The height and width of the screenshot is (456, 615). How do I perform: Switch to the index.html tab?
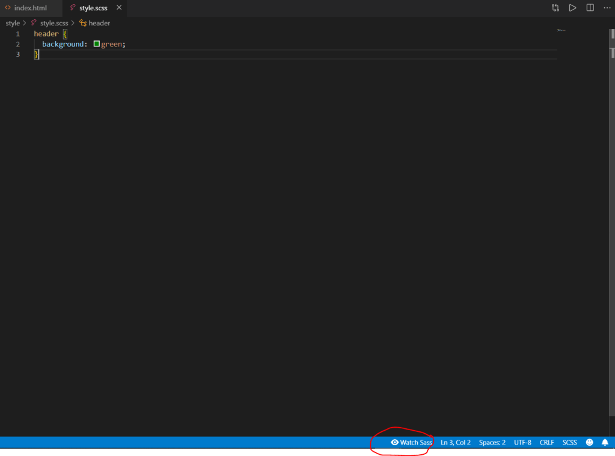tap(30, 8)
